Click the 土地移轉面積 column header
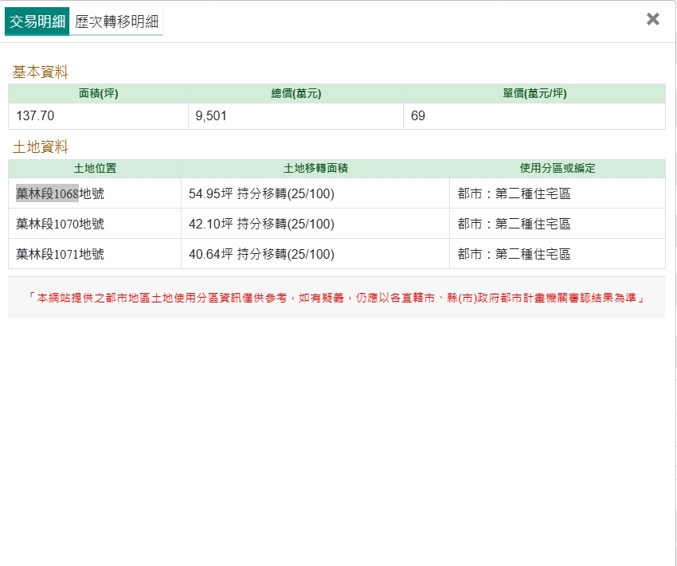Screen dimensions: 677x566 point(315,169)
